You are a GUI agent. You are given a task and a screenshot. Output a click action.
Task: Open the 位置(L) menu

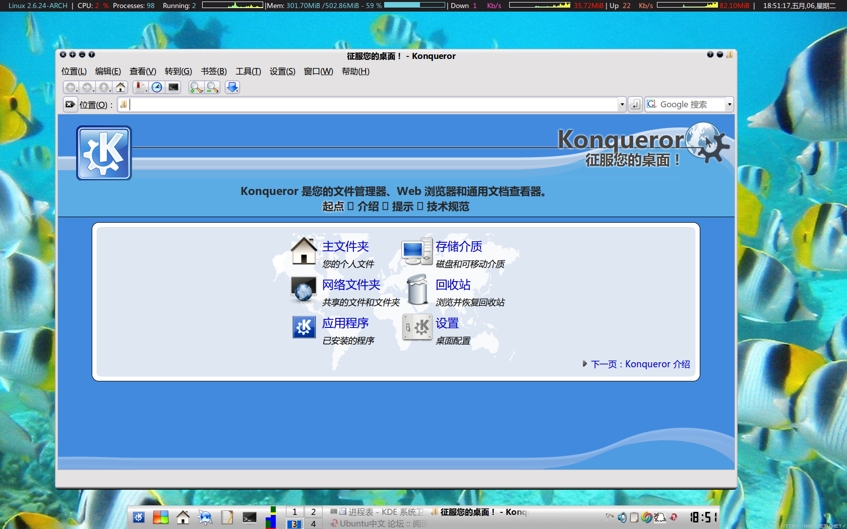pos(74,71)
